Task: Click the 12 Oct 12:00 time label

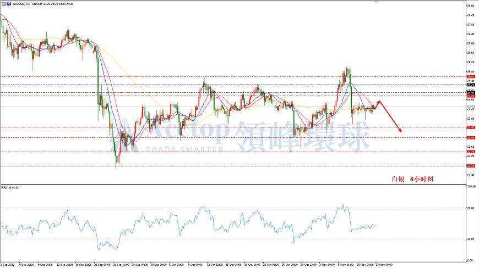Action: tap(215, 265)
